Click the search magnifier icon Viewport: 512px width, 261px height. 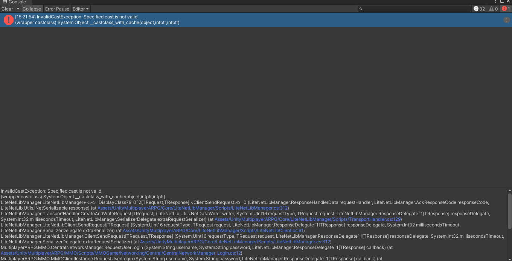point(361,9)
